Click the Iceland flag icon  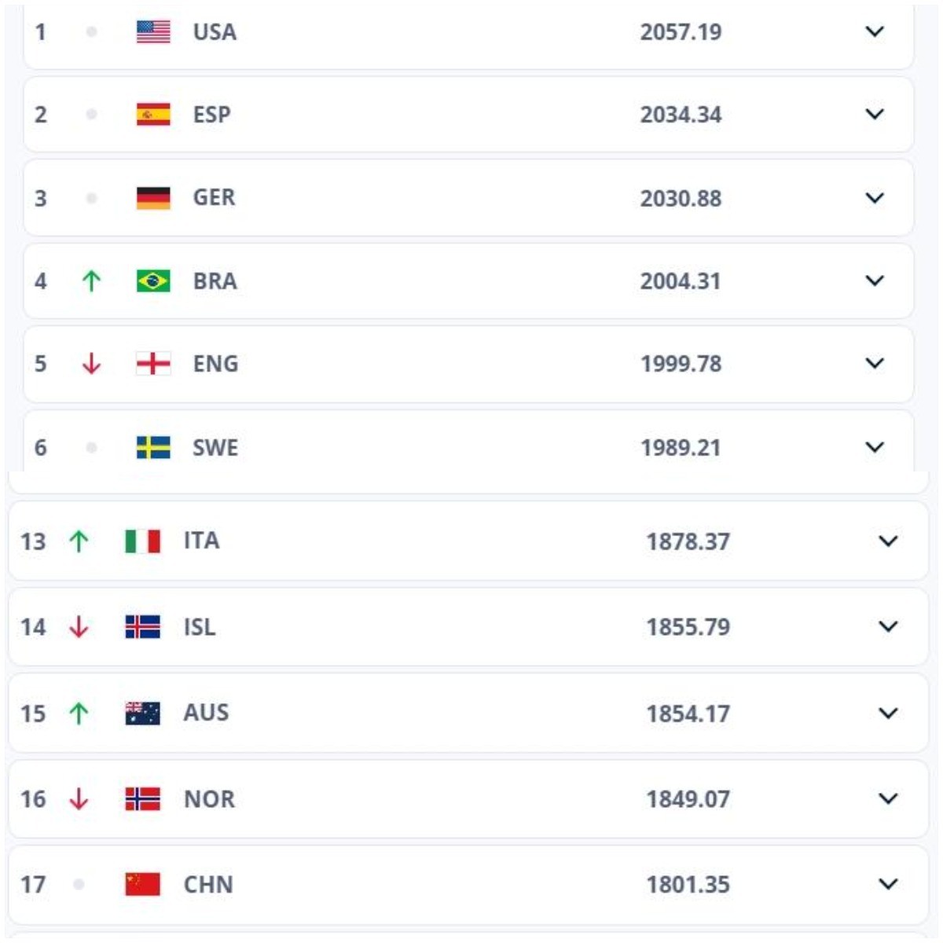(142, 626)
